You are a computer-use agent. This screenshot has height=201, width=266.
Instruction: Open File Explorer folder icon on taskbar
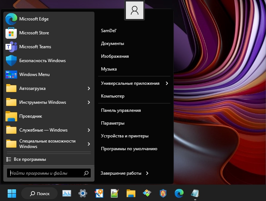[131, 193]
